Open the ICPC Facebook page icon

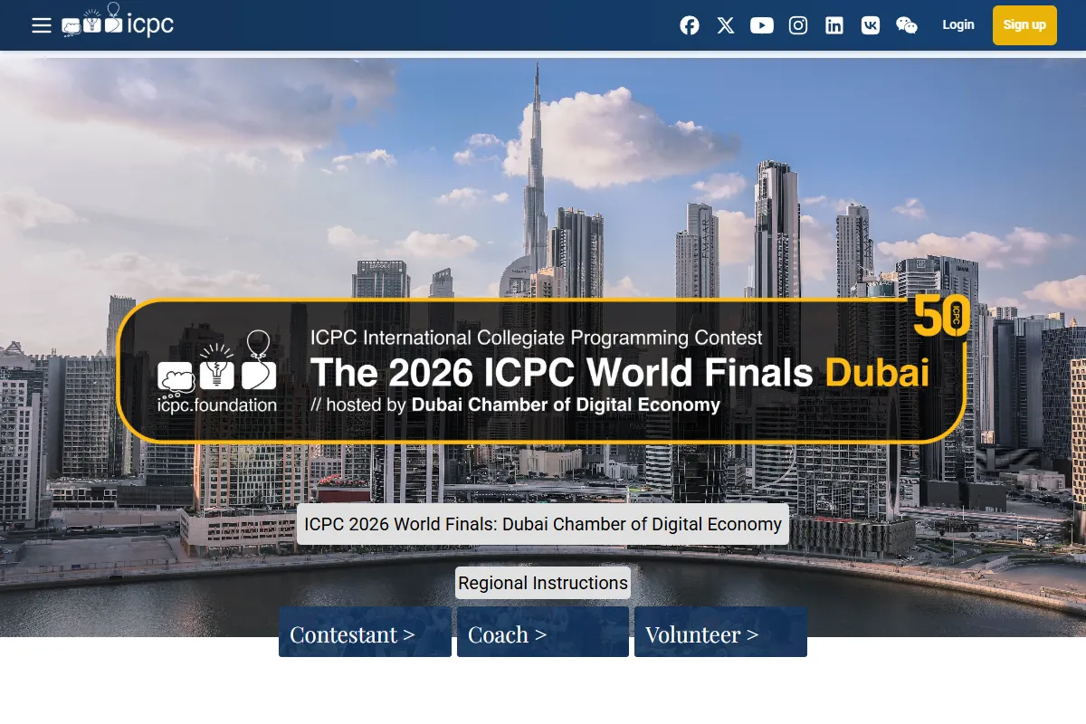pyautogui.click(x=690, y=25)
